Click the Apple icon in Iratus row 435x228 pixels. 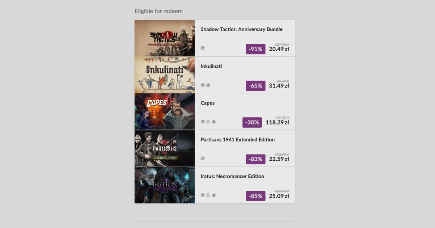point(214,195)
